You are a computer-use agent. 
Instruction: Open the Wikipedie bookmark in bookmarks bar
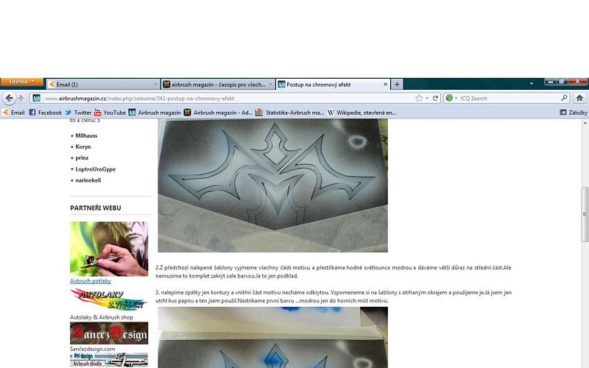361,113
